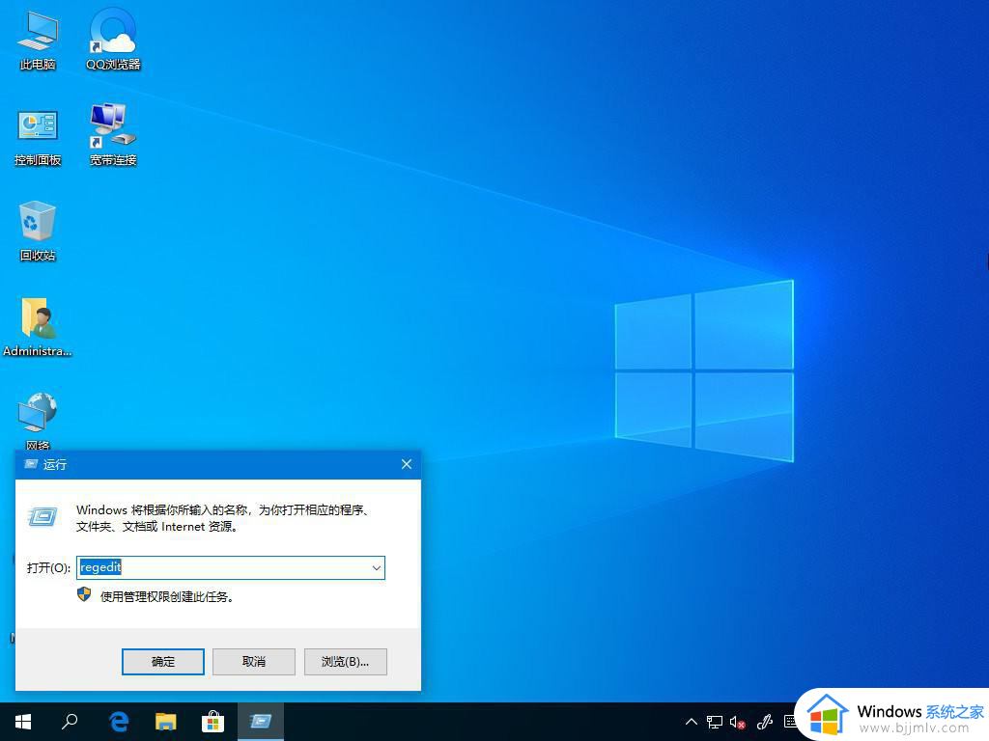The width and height of the screenshot is (989, 741).
Task: Open Microsoft Store from taskbar
Action: tap(213, 722)
